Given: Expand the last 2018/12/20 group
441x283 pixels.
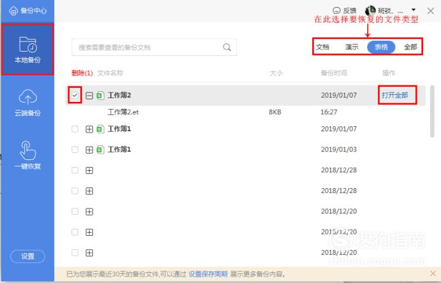Looking at the screenshot, I should click(89, 253).
